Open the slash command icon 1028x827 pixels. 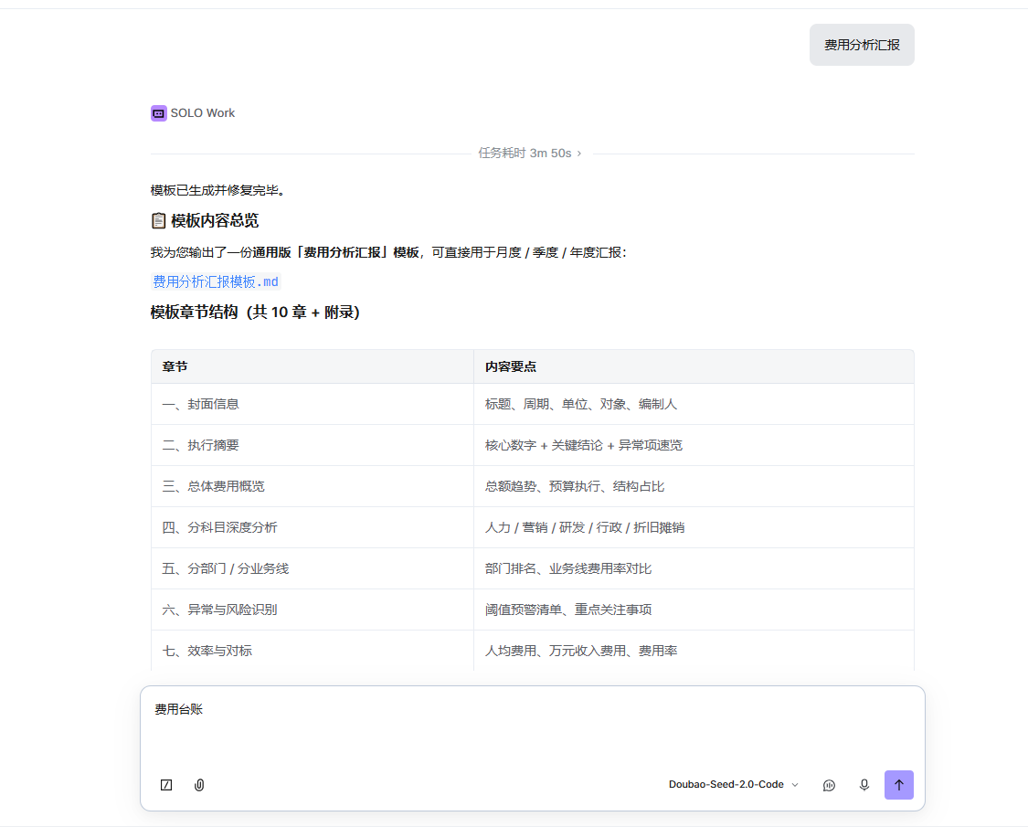[x=166, y=785]
